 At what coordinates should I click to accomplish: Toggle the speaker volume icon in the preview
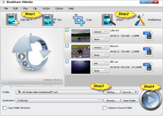25,64
